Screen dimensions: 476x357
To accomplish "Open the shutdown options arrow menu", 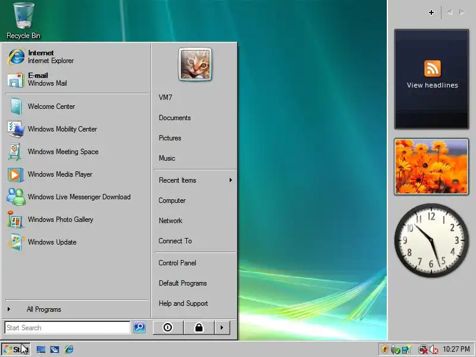I will tap(222, 328).
